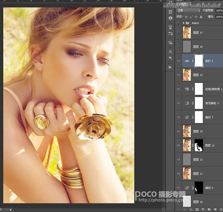Hide the 曲线 7 layer eye
The image size is (223, 212).
[x=178, y=117]
